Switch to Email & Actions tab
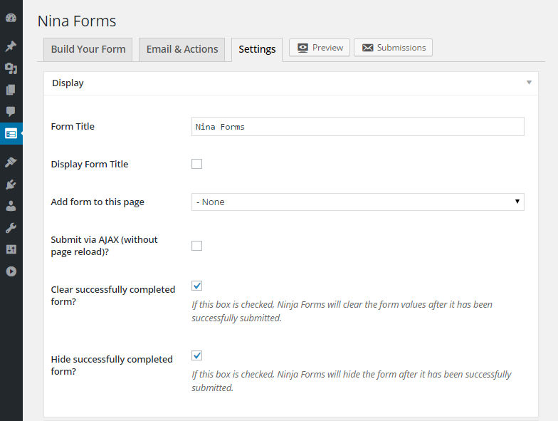This screenshot has width=558, height=421. pyautogui.click(x=182, y=49)
